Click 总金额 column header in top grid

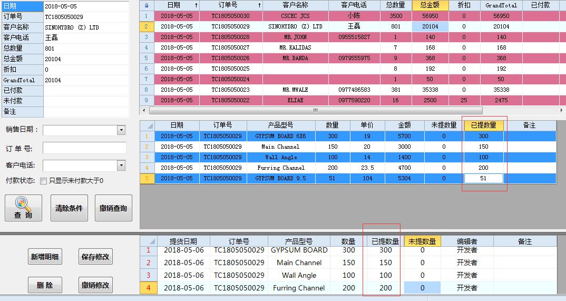pos(430,5)
